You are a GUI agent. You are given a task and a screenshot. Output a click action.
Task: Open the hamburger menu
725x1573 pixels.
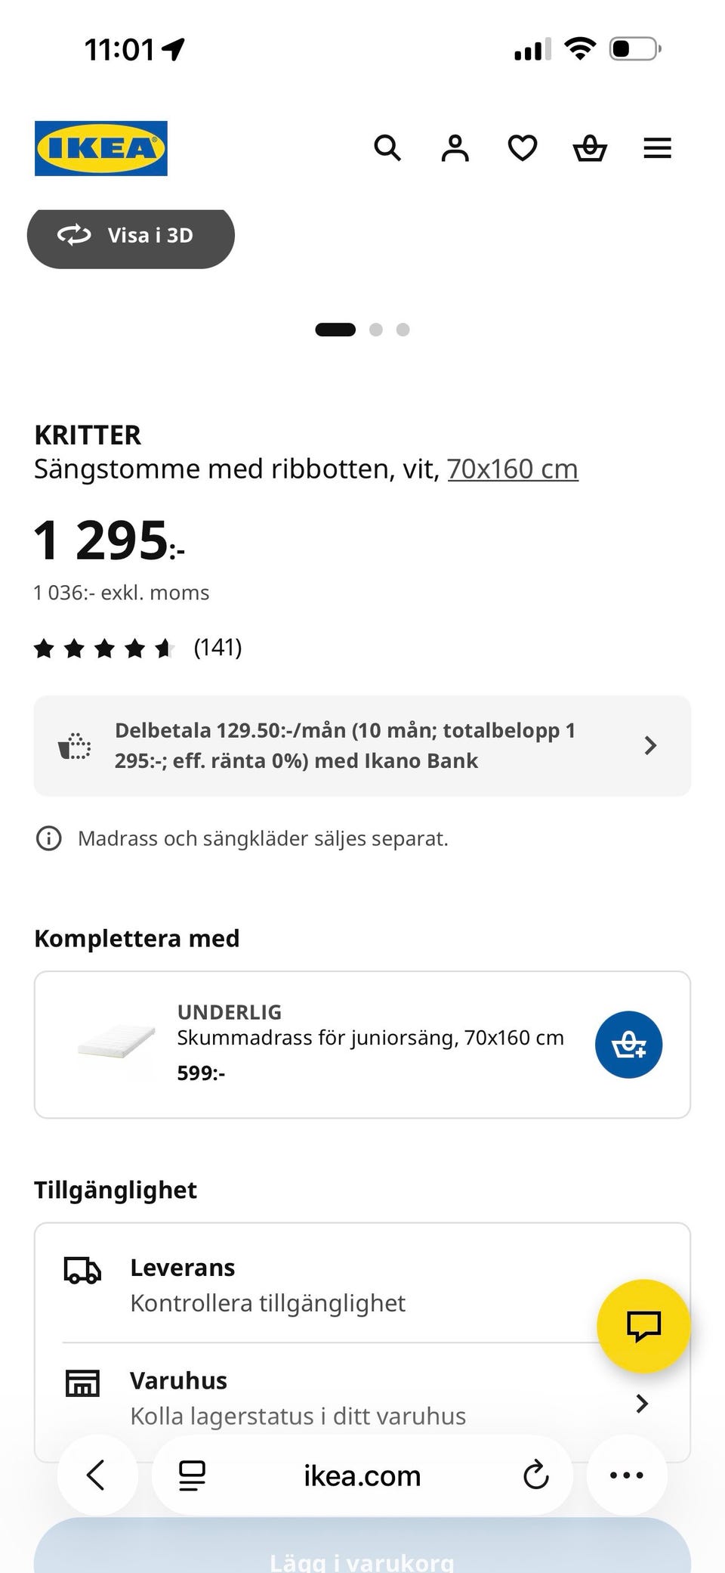click(x=657, y=148)
